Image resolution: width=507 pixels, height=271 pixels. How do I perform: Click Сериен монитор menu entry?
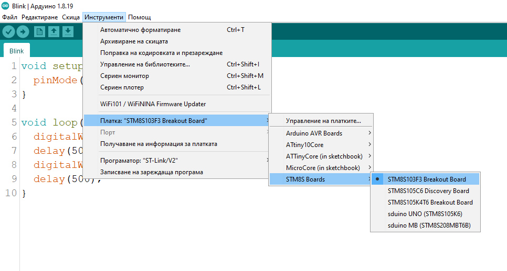pos(124,76)
